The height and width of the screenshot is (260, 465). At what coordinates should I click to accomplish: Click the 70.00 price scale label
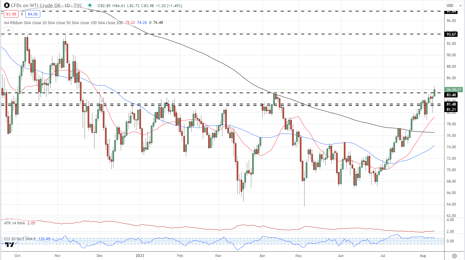[451, 170]
